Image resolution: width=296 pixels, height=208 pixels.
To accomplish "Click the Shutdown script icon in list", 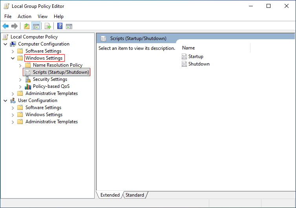I will coord(184,64).
